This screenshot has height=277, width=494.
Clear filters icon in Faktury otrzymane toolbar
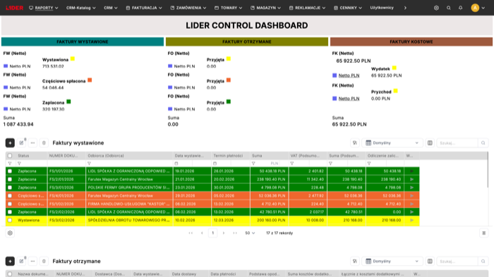pos(355,261)
